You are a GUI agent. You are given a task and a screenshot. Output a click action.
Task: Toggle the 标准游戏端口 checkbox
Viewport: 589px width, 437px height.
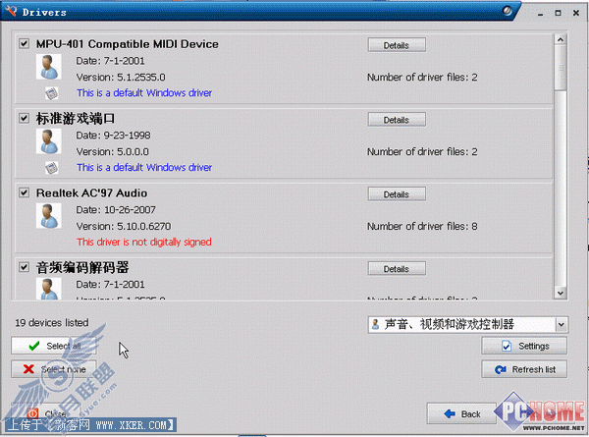pos(24,119)
